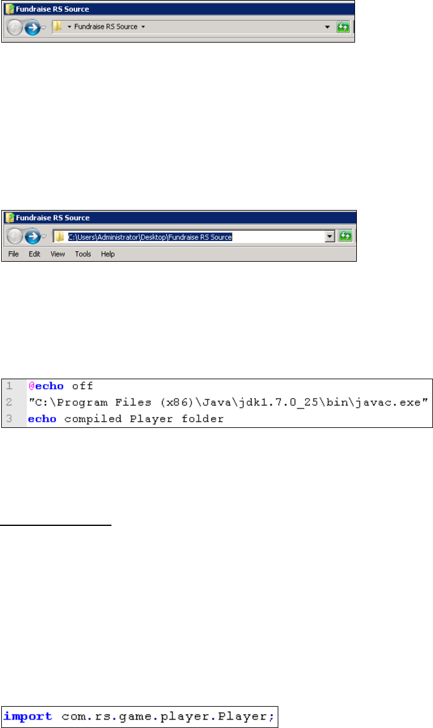Open the View menu
The image size is (433, 728).
(58, 254)
